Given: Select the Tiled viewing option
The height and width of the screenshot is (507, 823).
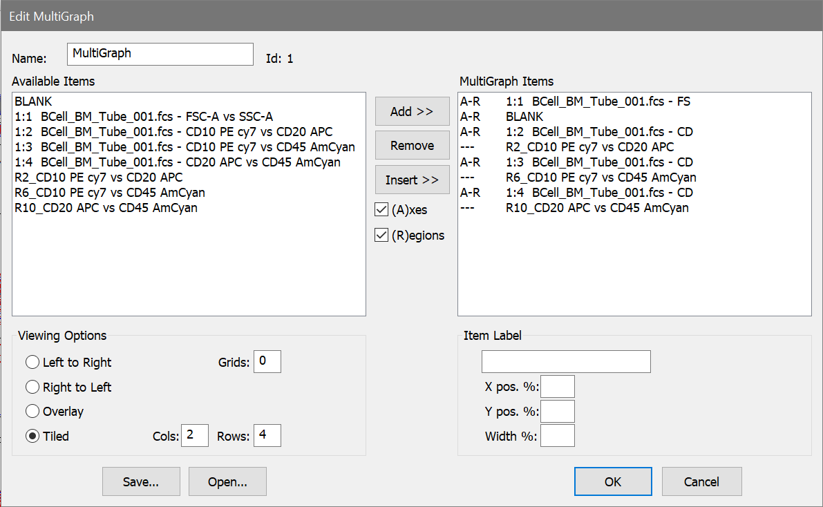Looking at the screenshot, I should [32, 437].
